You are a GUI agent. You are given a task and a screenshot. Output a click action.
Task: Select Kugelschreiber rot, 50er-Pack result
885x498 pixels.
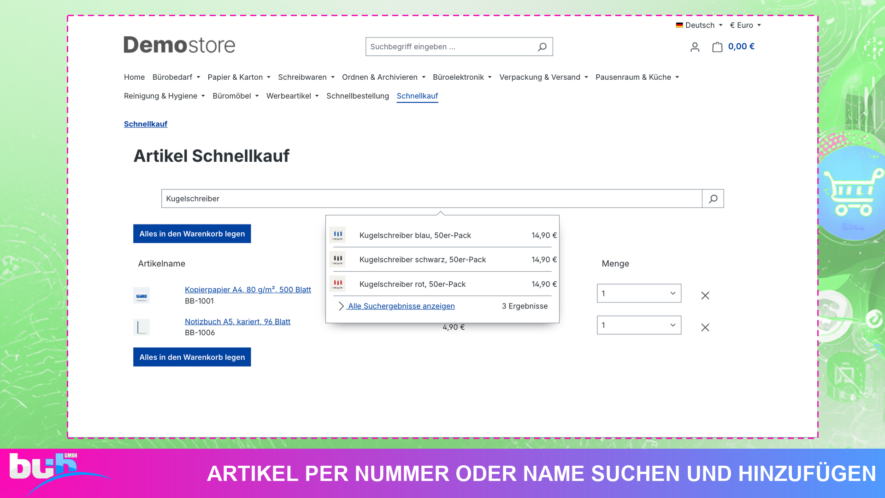tap(442, 284)
